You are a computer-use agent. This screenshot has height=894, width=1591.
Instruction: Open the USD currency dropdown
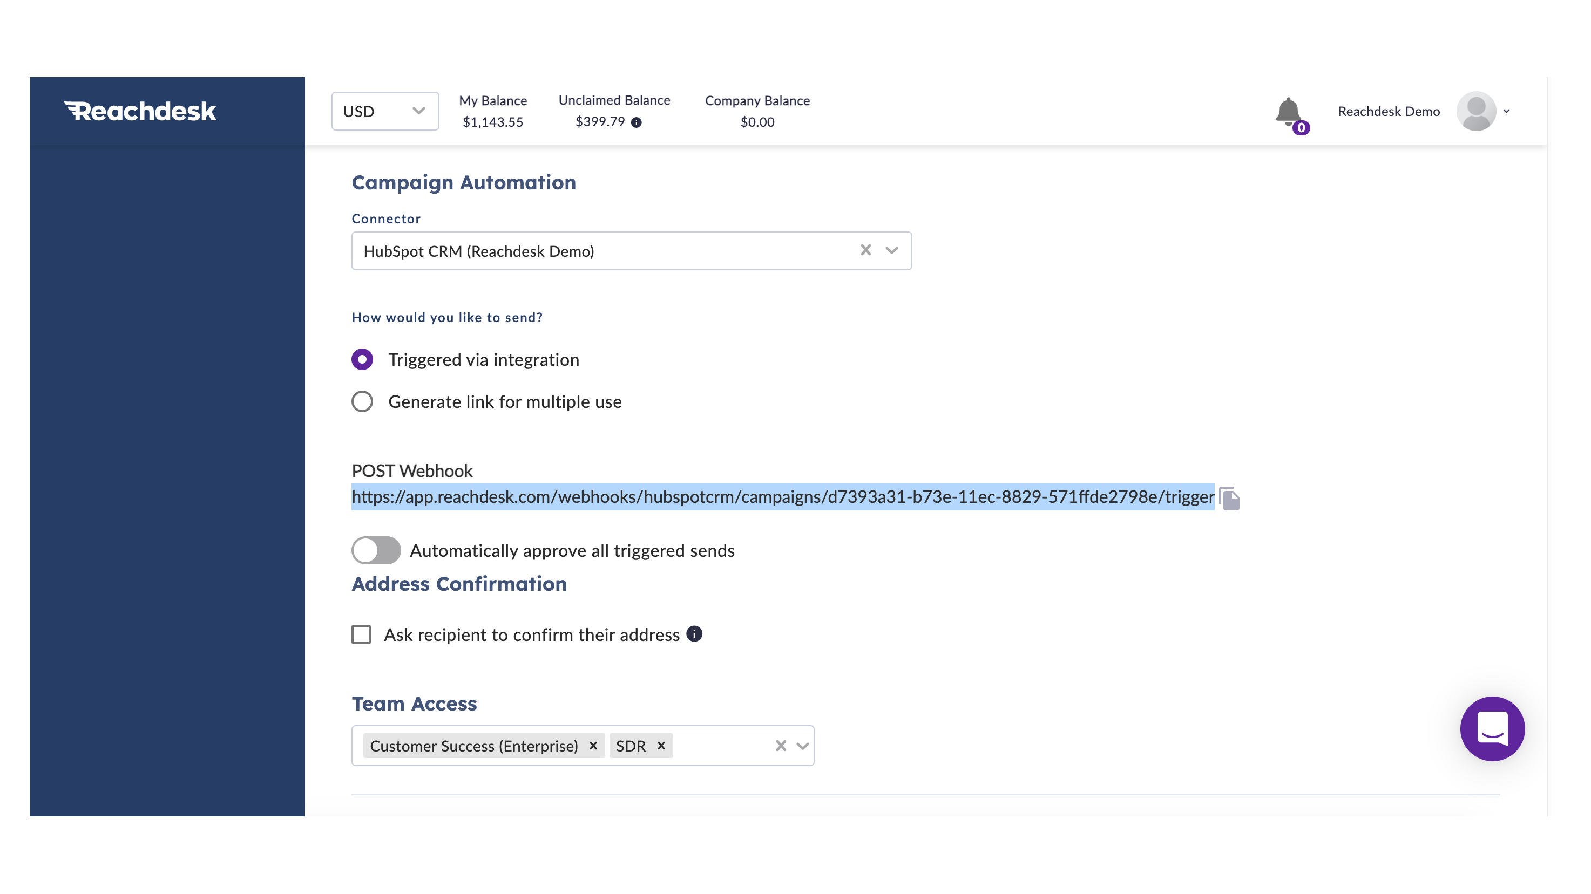[x=385, y=111]
